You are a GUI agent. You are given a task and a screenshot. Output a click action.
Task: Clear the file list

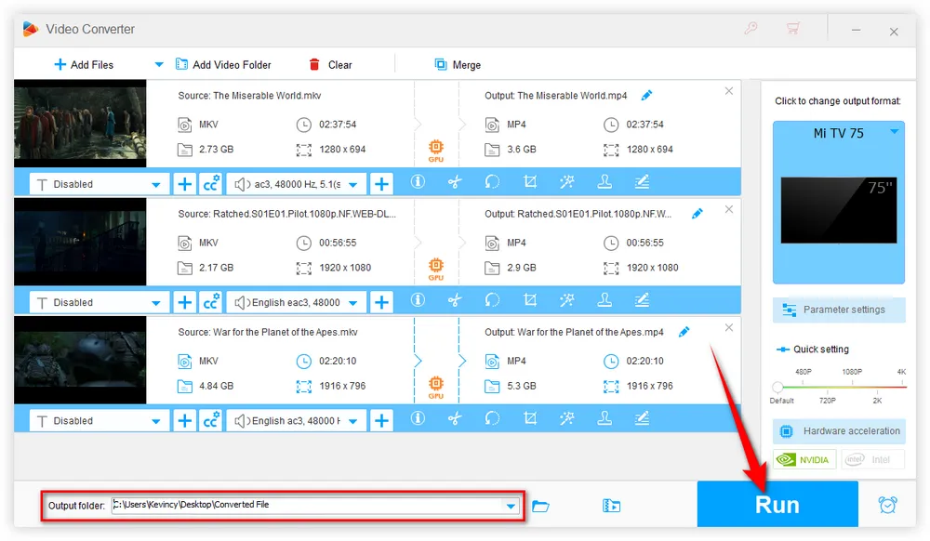click(x=330, y=64)
